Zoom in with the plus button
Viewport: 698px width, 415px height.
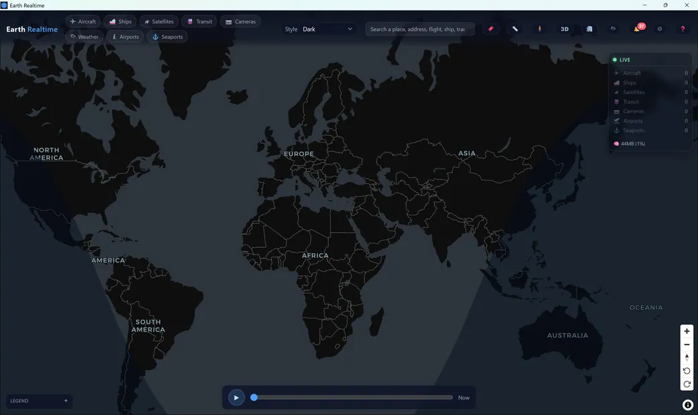[x=687, y=331]
